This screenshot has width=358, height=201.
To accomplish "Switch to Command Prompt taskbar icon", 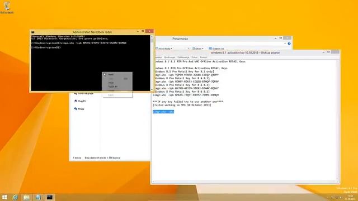I will [50, 197].
